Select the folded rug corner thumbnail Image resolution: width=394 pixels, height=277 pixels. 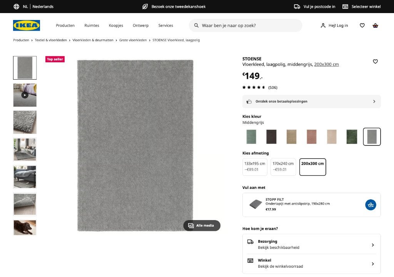25,204
